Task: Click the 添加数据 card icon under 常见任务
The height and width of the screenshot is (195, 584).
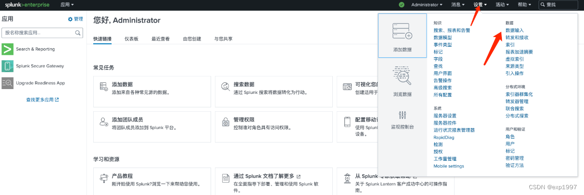Action: pyautogui.click(x=103, y=87)
